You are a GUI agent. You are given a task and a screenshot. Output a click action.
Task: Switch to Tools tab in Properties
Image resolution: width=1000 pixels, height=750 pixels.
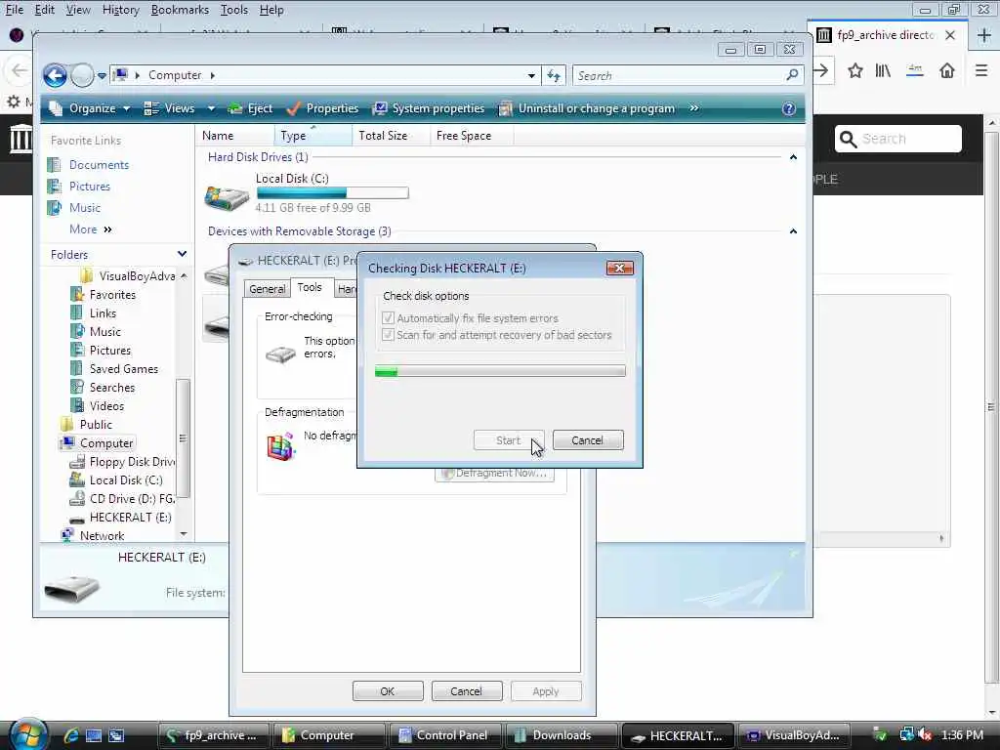(310, 288)
